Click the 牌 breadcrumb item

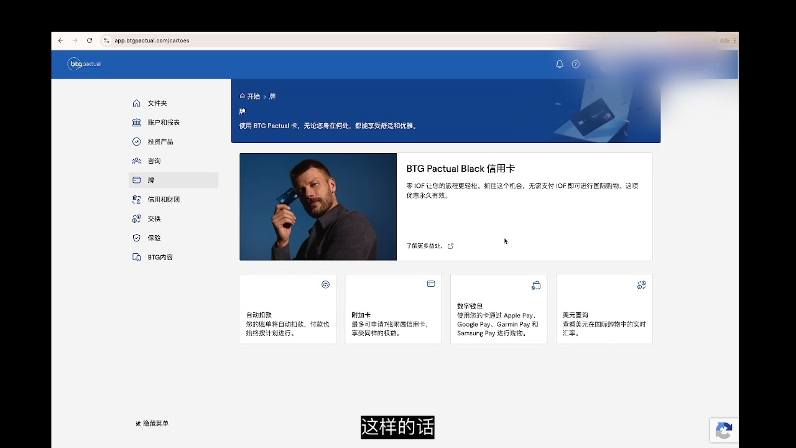pyautogui.click(x=272, y=96)
